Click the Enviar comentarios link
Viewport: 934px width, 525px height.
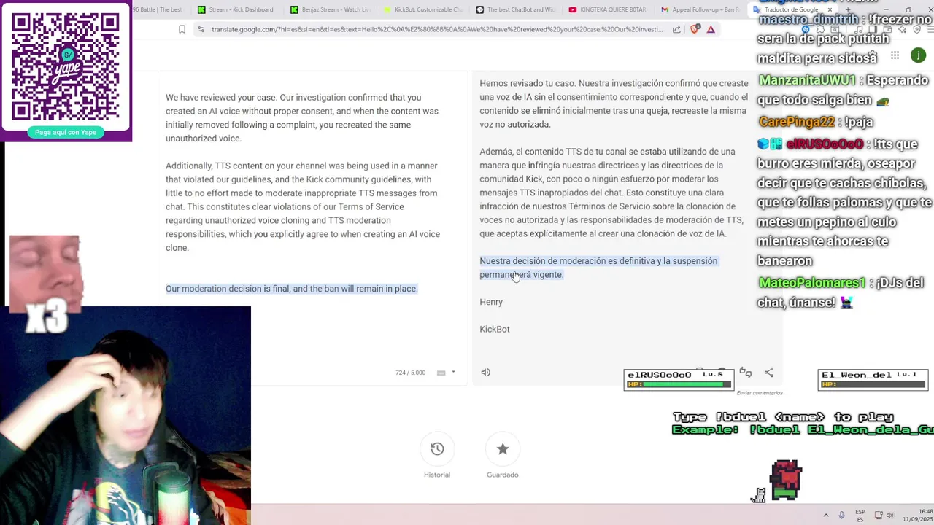[x=760, y=393]
